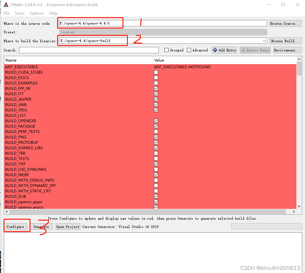Enable the Advanced checkbox
The height and width of the screenshot is (273, 305).
point(189,50)
